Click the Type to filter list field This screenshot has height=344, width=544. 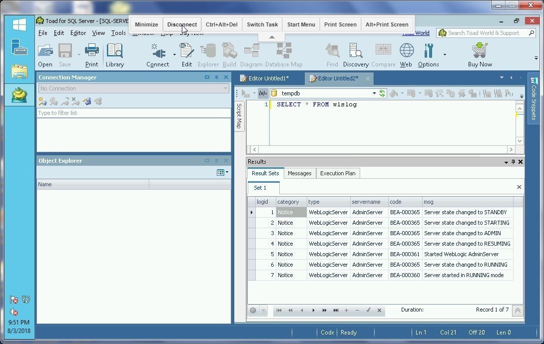[x=133, y=113]
